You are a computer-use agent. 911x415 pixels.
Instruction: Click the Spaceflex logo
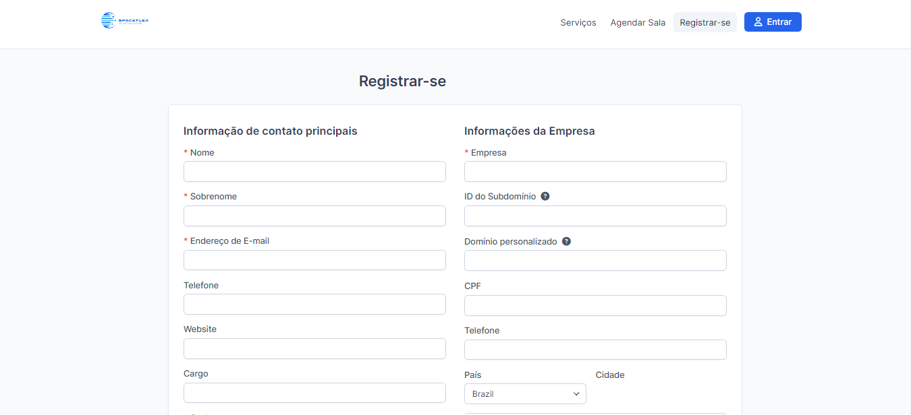pyautogui.click(x=125, y=21)
